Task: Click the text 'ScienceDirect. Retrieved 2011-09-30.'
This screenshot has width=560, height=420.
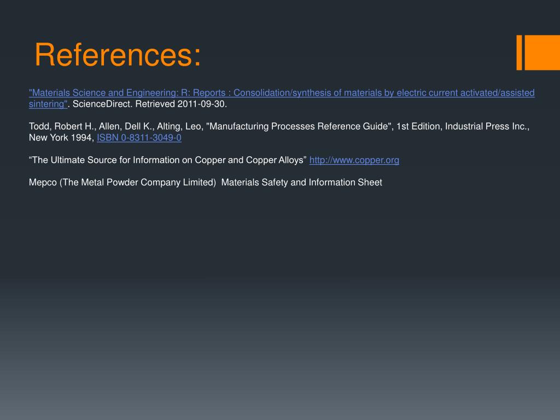Action: (150, 104)
